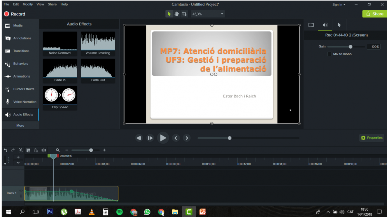
Task: Open the Modify menu
Action: pos(27,4)
